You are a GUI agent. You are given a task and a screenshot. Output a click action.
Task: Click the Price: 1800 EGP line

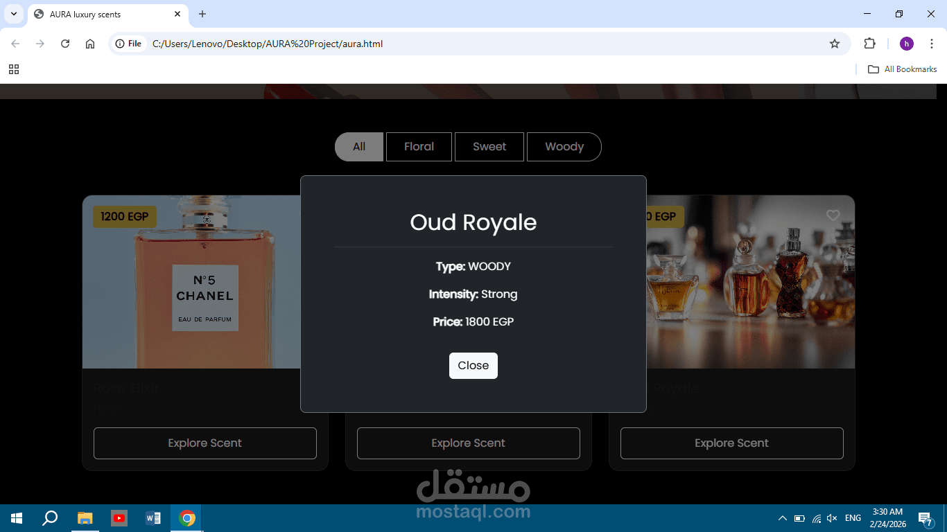473,322
